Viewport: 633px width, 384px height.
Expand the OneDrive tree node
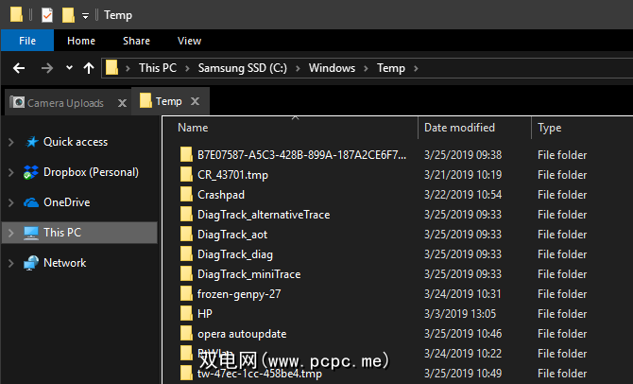click(x=11, y=202)
